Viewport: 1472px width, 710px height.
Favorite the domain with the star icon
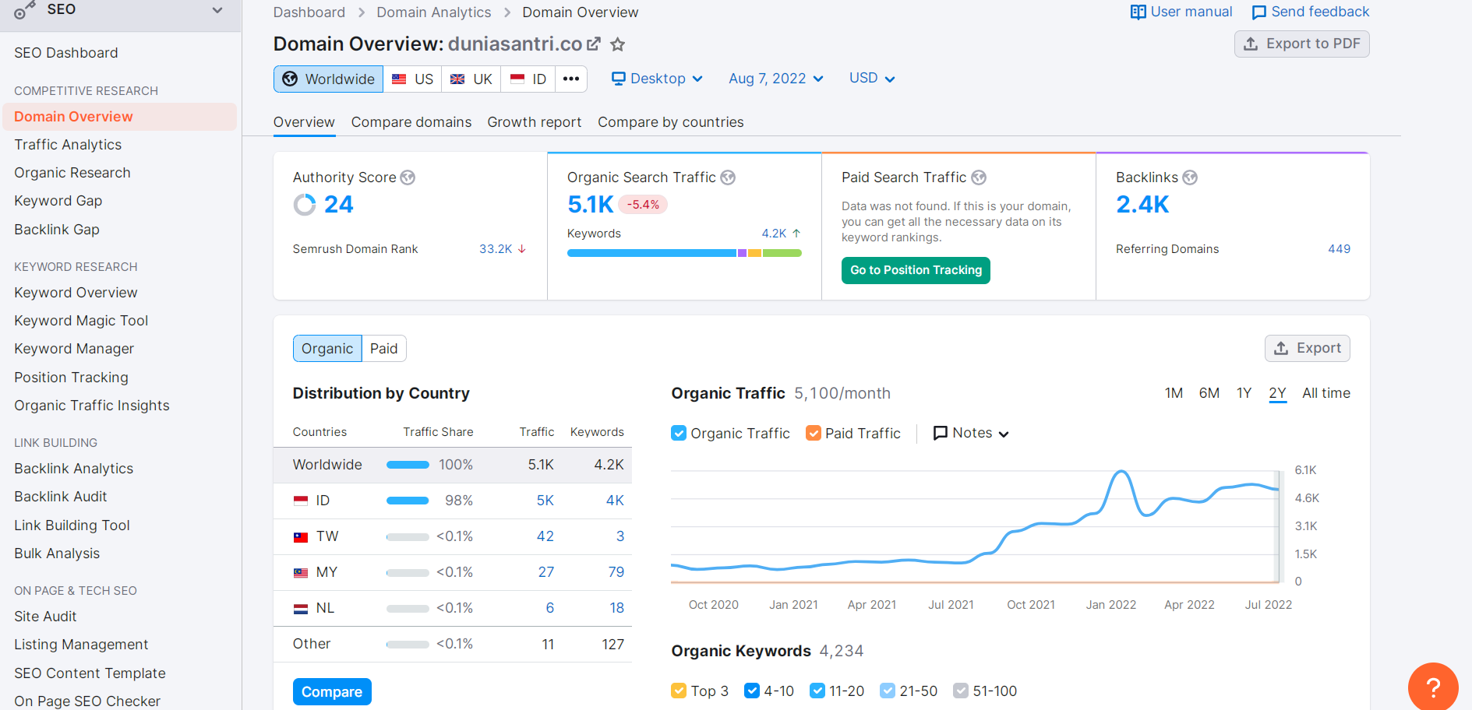pos(618,44)
